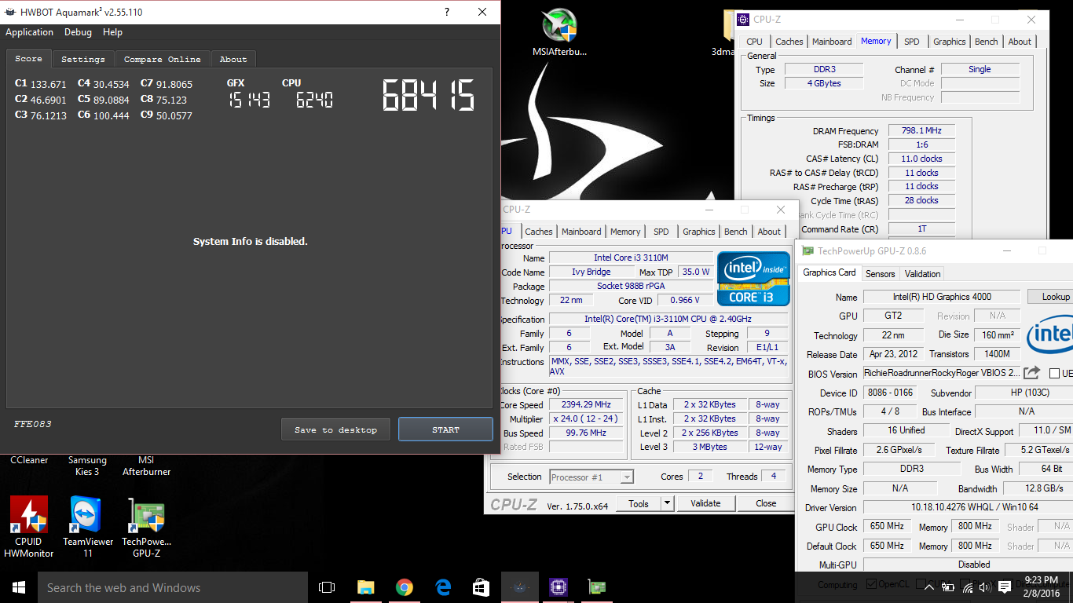
Task: Click the Intel Core i3 3110M name field
Action: click(x=631, y=258)
